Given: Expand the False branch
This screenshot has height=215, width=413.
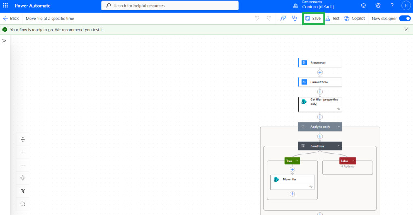Looking at the screenshot, I should point(353,161).
